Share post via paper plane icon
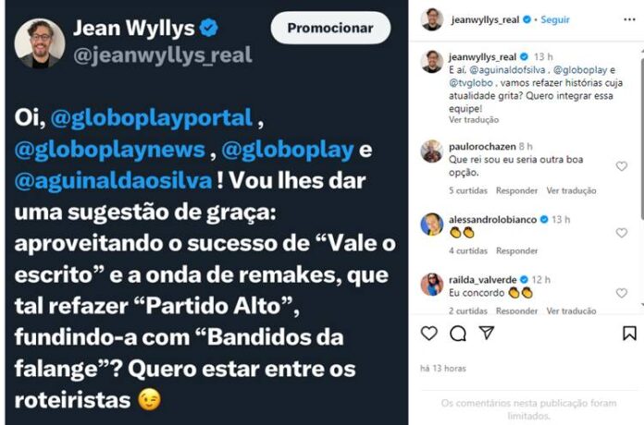 [x=487, y=333]
